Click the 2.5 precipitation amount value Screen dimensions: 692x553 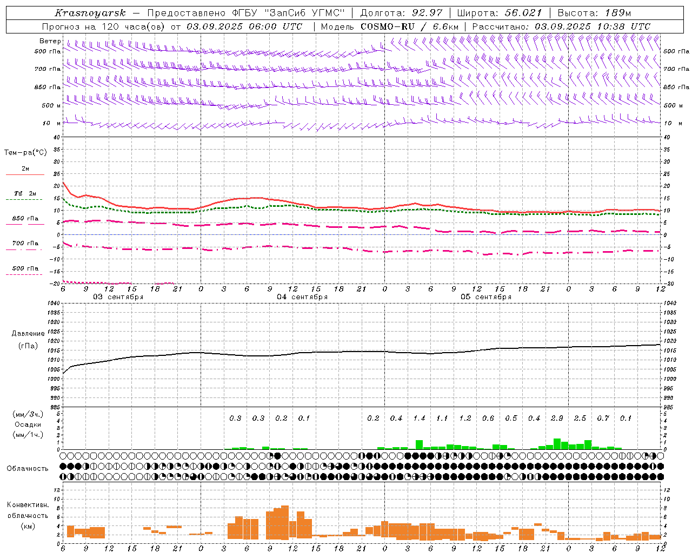click(580, 418)
